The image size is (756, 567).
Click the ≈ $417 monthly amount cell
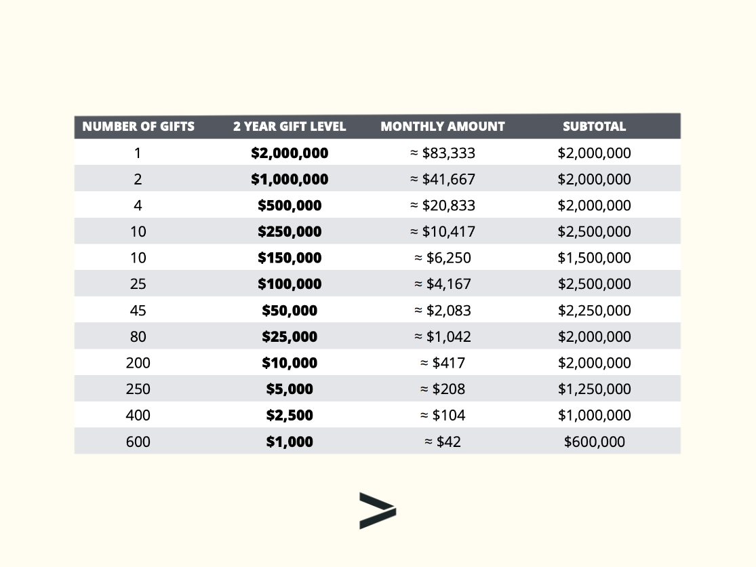tap(443, 363)
